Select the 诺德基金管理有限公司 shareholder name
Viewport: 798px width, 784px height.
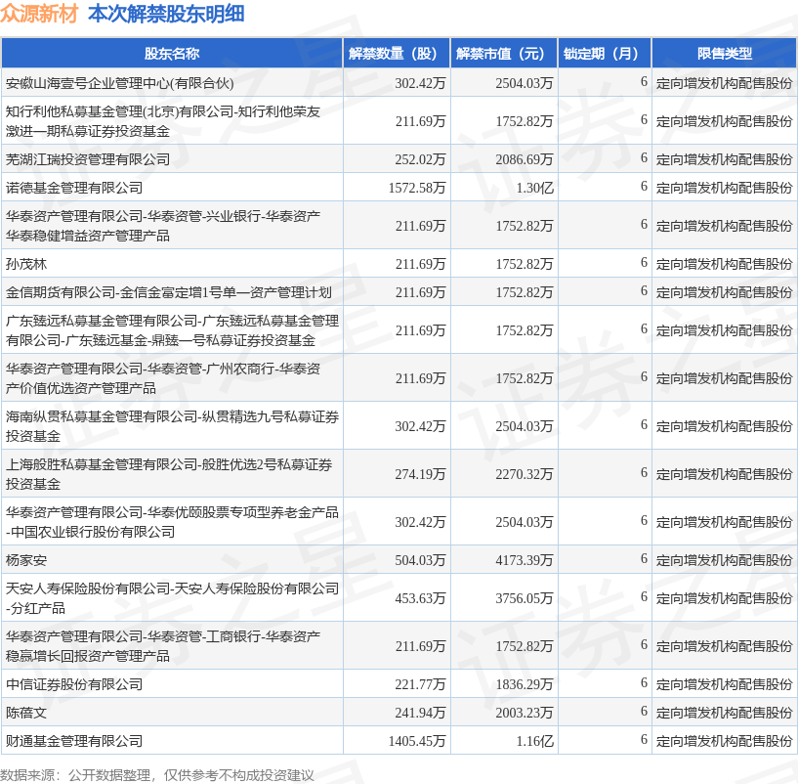(x=74, y=188)
